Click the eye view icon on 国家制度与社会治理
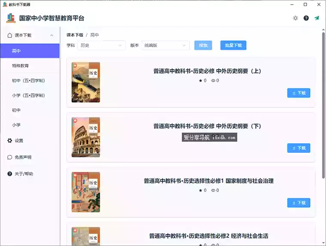The height and width of the screenshot is (246, 326). 213,190
